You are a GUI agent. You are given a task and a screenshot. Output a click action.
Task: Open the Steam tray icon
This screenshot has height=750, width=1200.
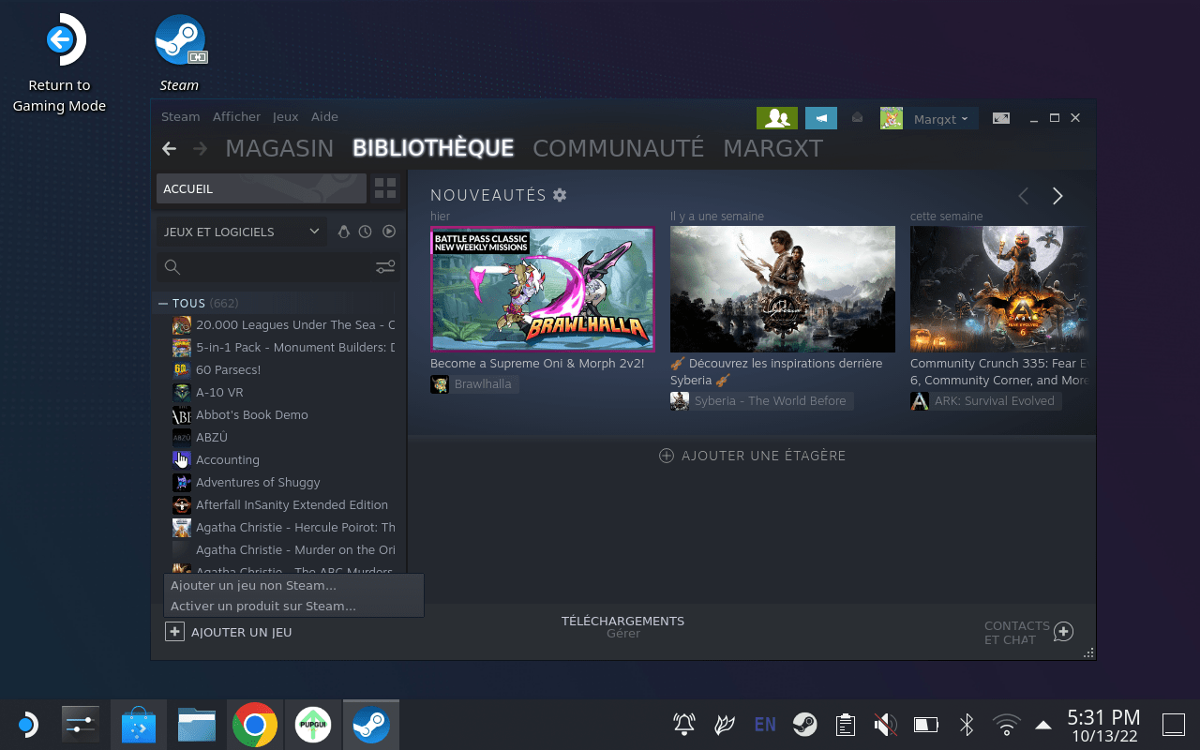(x=804, y=725)
